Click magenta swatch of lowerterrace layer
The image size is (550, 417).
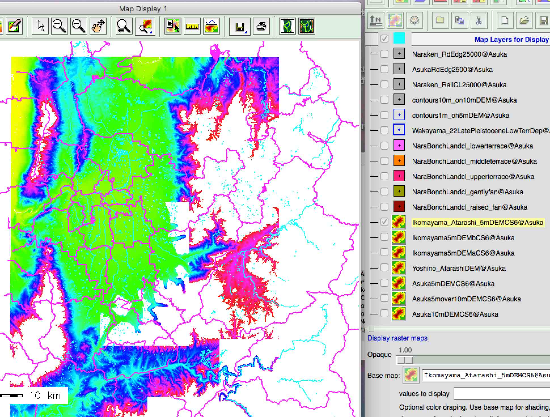click(x=399, y=146)
